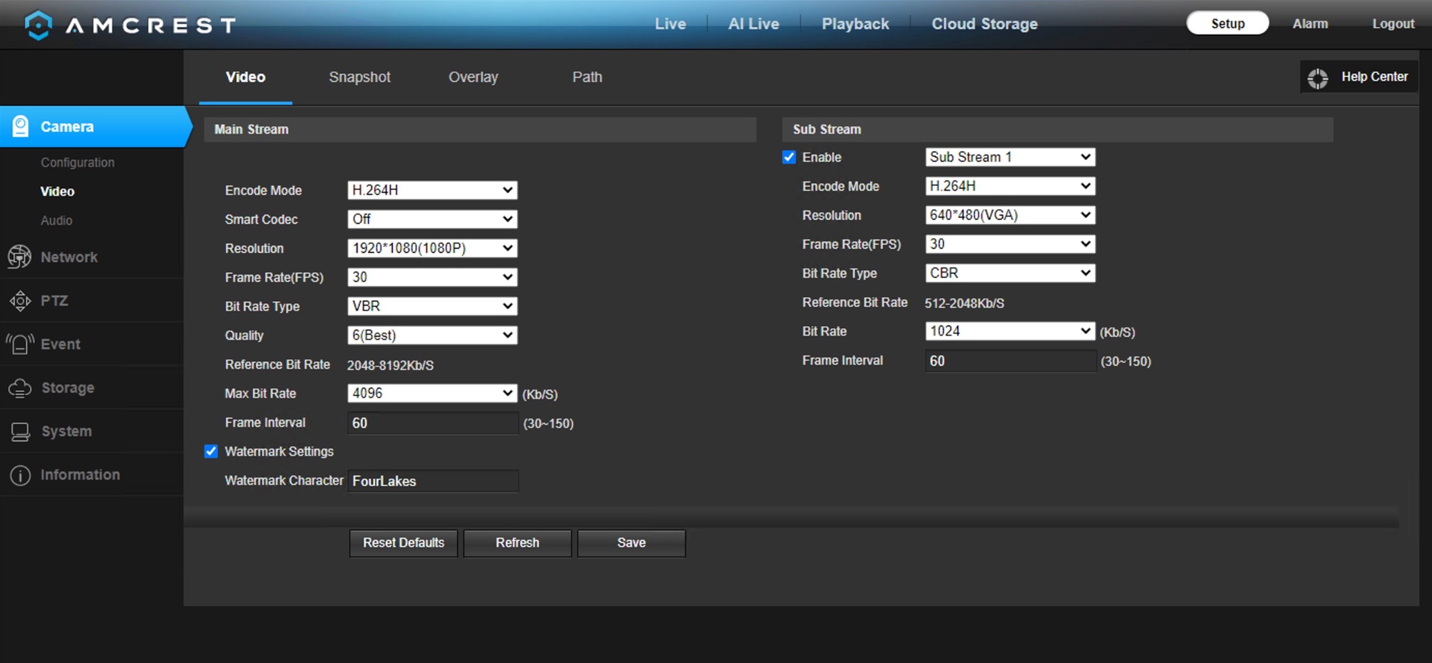This screenshot has width=1432, height=663.
Task: Click the Information circle icon
Action: click(x=20, y=475)
